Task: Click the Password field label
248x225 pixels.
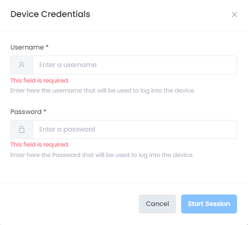Action: point(26,112)
